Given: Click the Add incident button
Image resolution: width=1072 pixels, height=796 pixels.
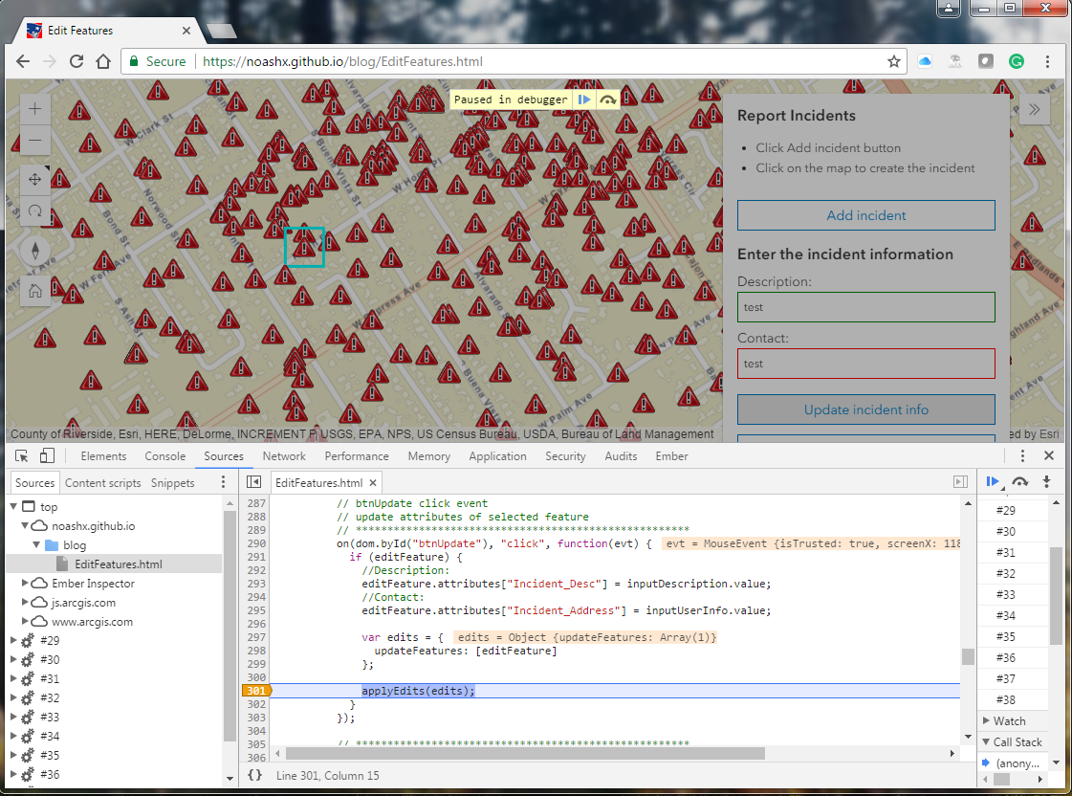Looking at the screenshot, I should coord(865,215).
